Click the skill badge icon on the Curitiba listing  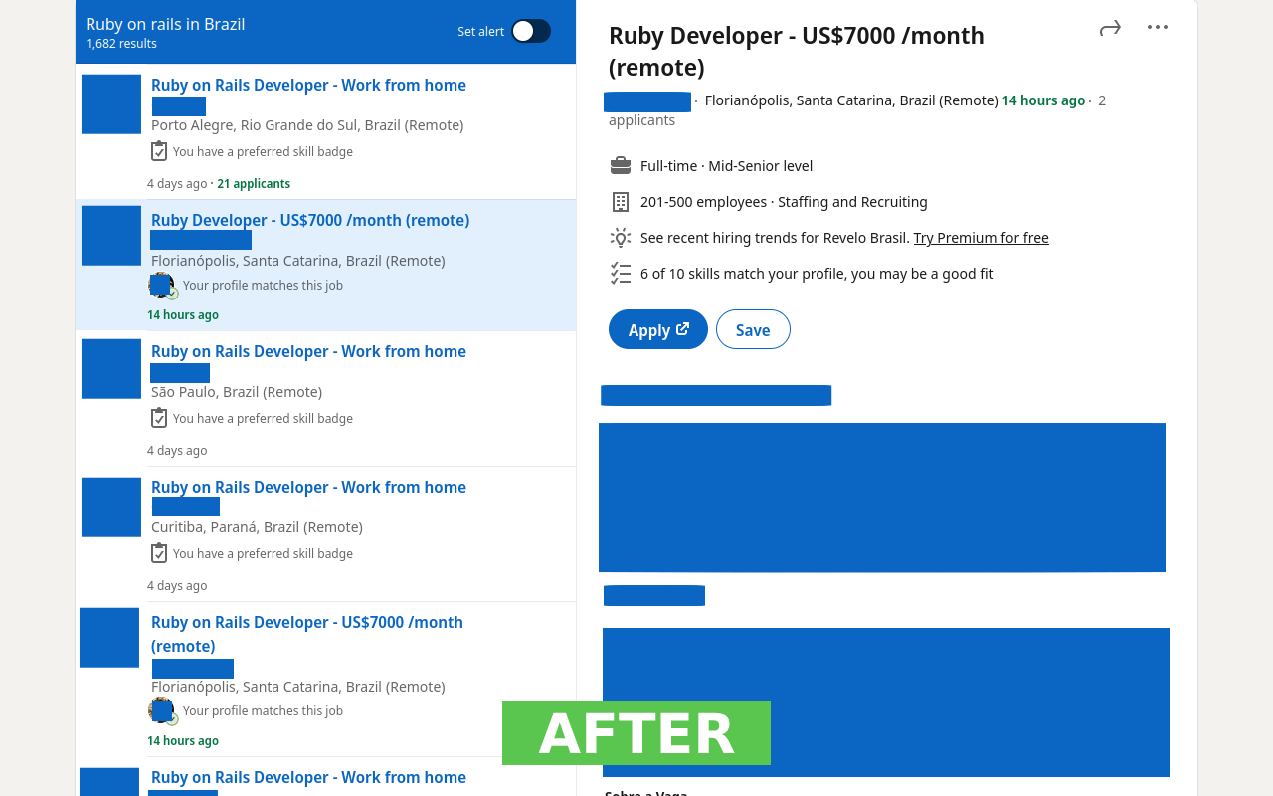tap(159, 552)
